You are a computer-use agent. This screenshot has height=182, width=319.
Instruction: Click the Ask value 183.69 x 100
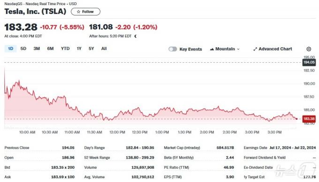click(x=63, y=177)
